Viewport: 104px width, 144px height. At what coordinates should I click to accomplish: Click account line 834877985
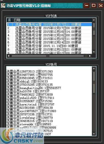pos(30,75)
